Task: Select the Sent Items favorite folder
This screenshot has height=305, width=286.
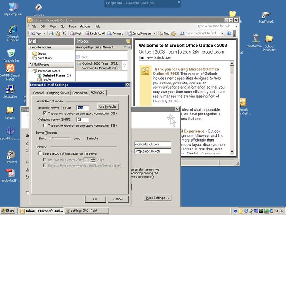Action: tap(43, 58)
